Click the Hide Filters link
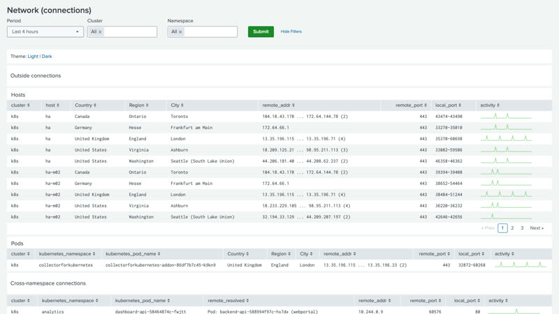The height and width of the screenshot is (314, 559). click(291, 31)
